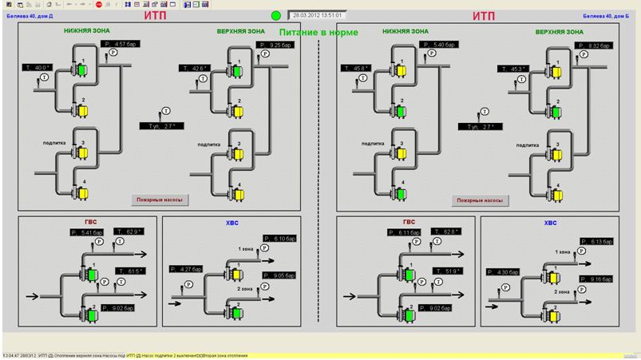Click the P. 8.32 бар readout in right ВЕРХНЯЯ ЗОНА
Screen dimensions: 641x360
594,45
